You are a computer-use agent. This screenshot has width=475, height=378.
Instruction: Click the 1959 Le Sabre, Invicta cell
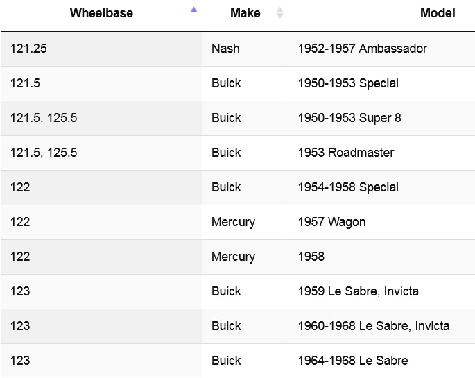click(358, 291)
